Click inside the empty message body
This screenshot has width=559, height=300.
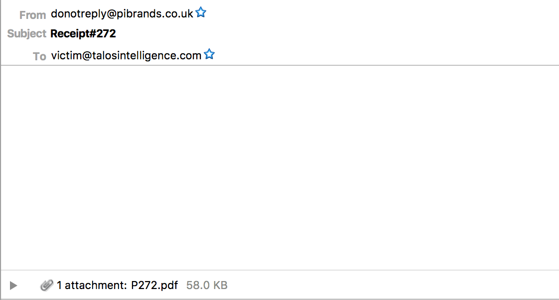click(x=280, y=167)
